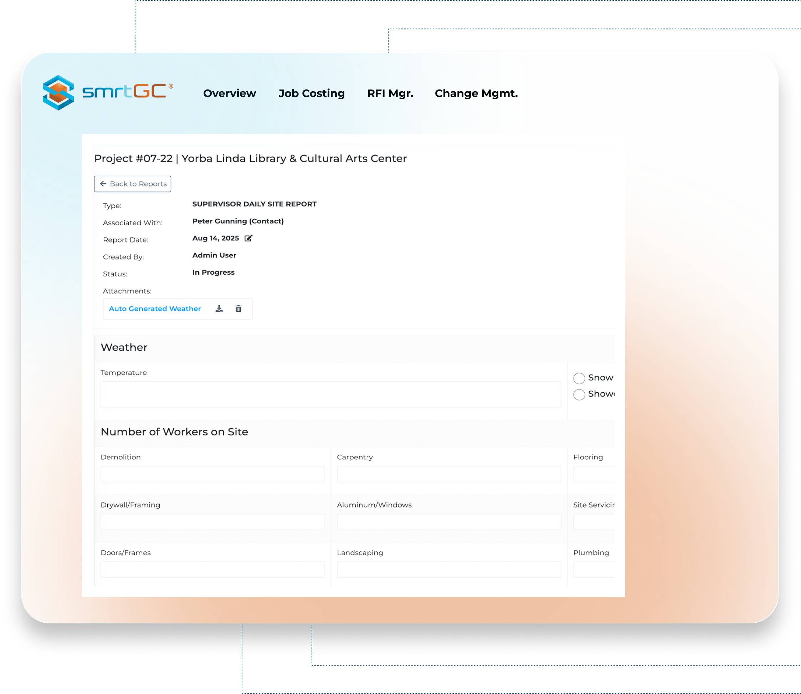
Task: Select the Snow radio button
Action: coord(579,378)
